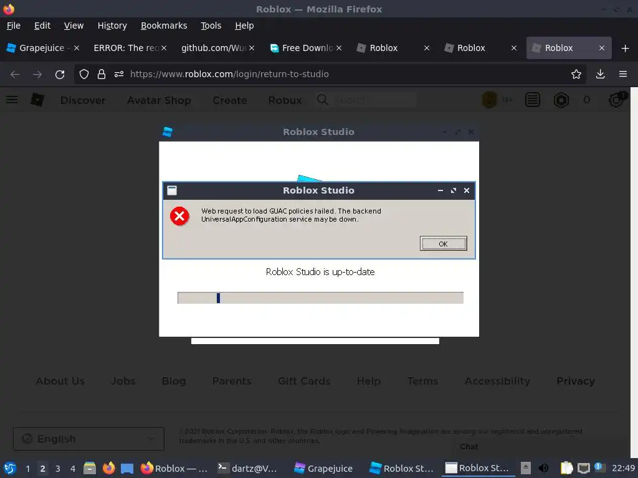Open the Bookmarks menu
This screenshot has height=478, width=638.
coord(164,26)
